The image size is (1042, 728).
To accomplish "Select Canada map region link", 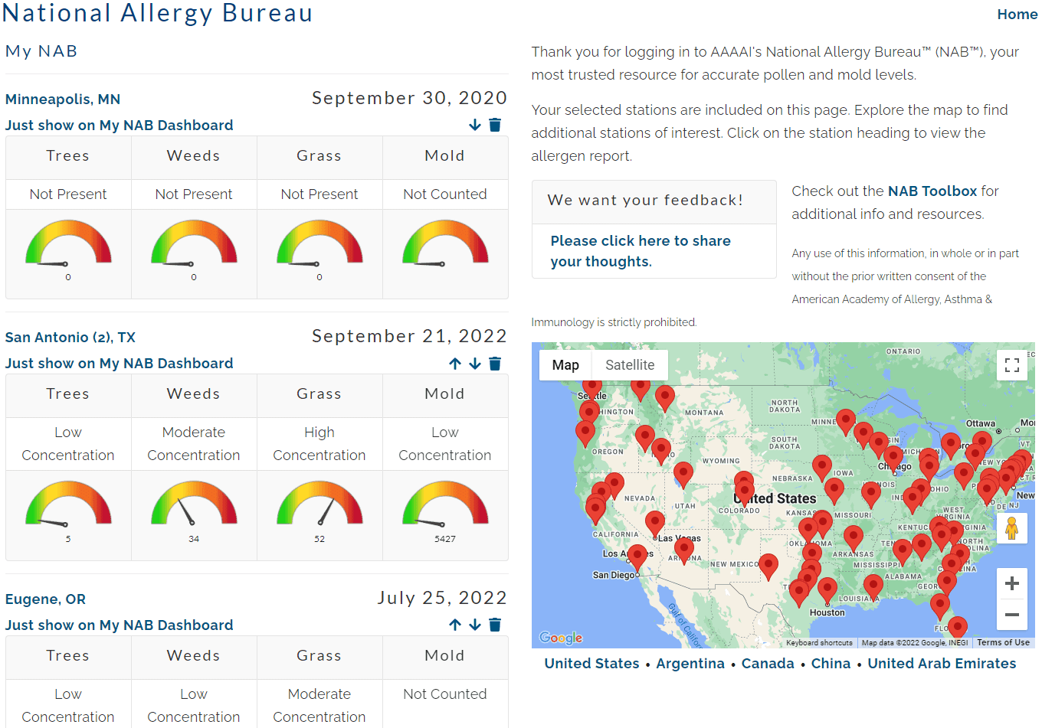I will (768, 664).
